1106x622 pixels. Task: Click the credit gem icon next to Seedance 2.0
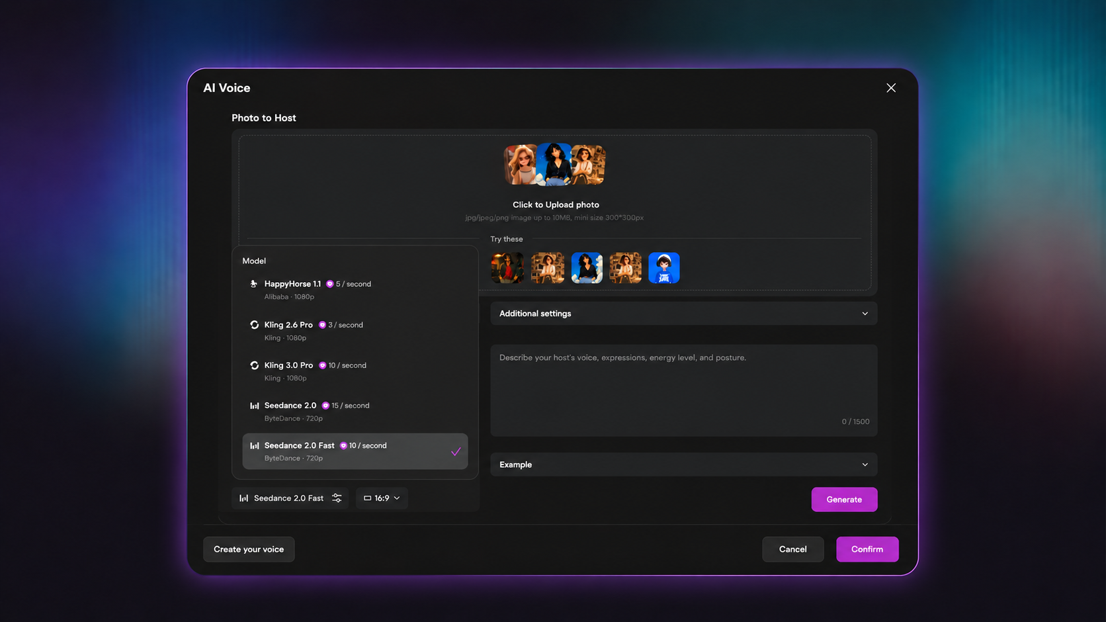(325, 406)
